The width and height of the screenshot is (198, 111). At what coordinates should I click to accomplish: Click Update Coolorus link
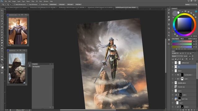(x=192, y=39)
